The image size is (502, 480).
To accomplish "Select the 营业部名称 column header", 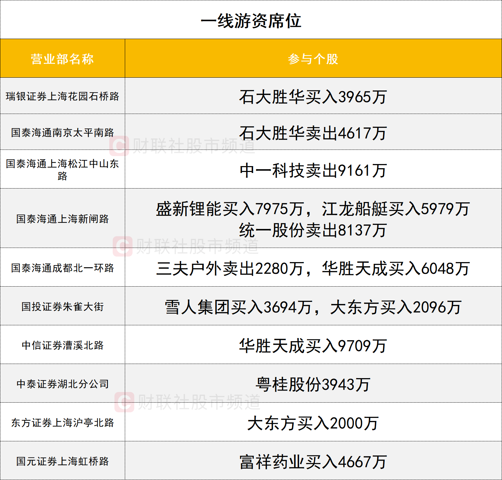I will pyautogui.click(x=62, y=59).
